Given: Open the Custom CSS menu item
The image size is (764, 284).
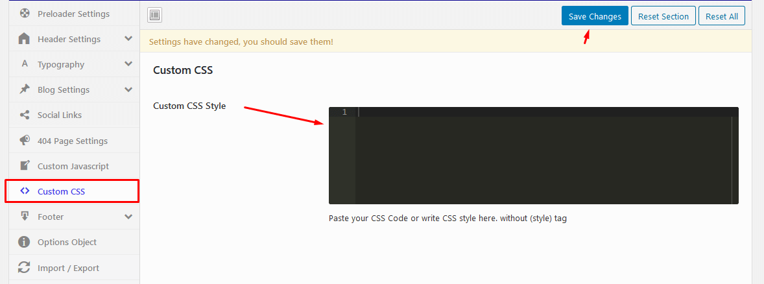Looking at the screenshot, I should coord(61,191).
